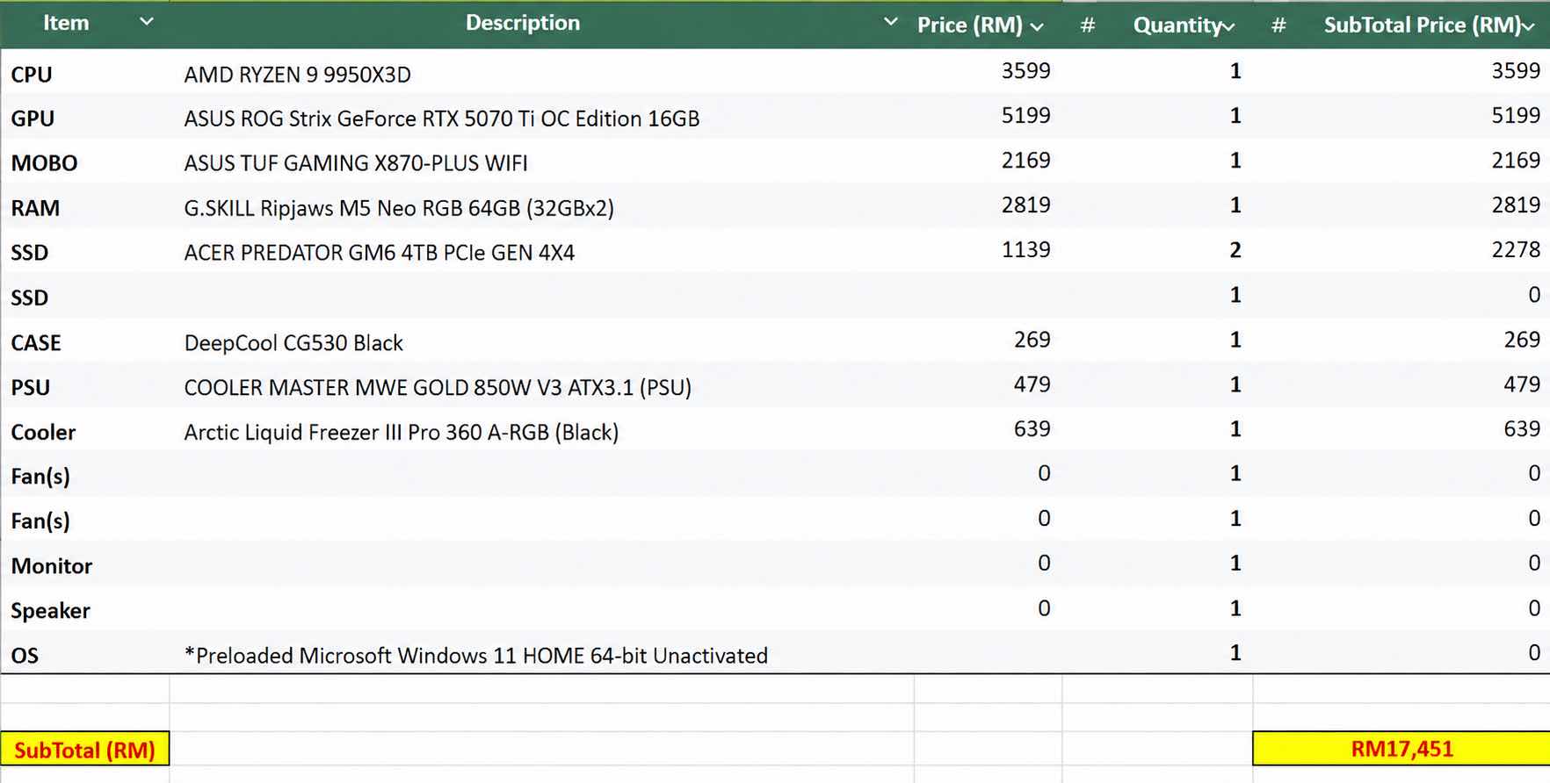This screenshot has width=1550, height=783.
Task: Click the "RAM" item cell
Action: [35, 208]
